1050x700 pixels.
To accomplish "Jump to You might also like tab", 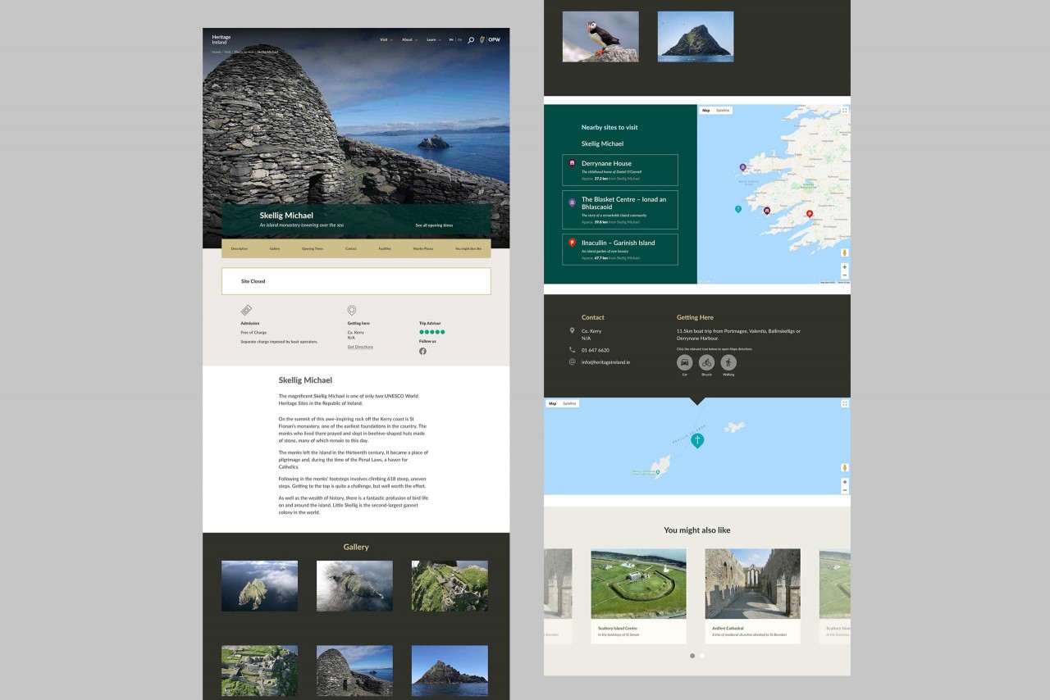I will point(468,248).
